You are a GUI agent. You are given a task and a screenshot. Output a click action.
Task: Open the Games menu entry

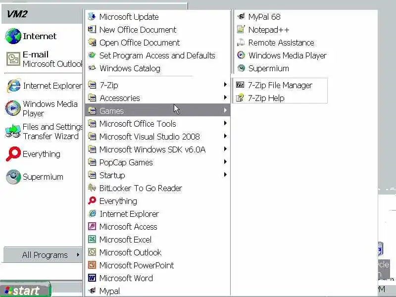point(111,111)
